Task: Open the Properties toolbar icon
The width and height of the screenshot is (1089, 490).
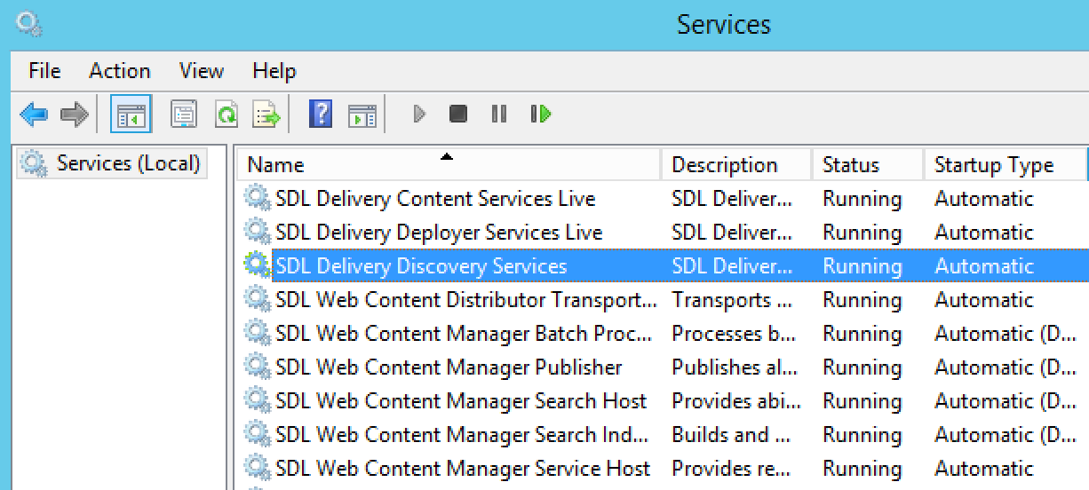Action: (x=184, y=115)
